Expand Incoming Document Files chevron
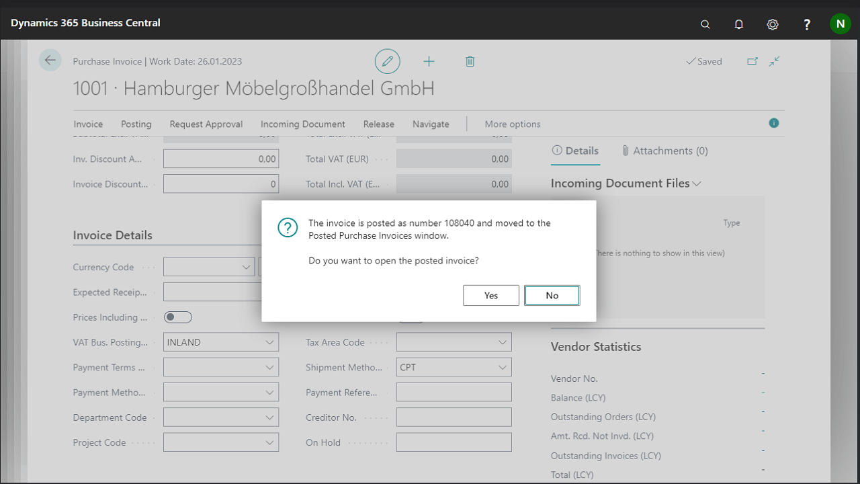Screen dimensions: 860x484 (x=697, y=184)
